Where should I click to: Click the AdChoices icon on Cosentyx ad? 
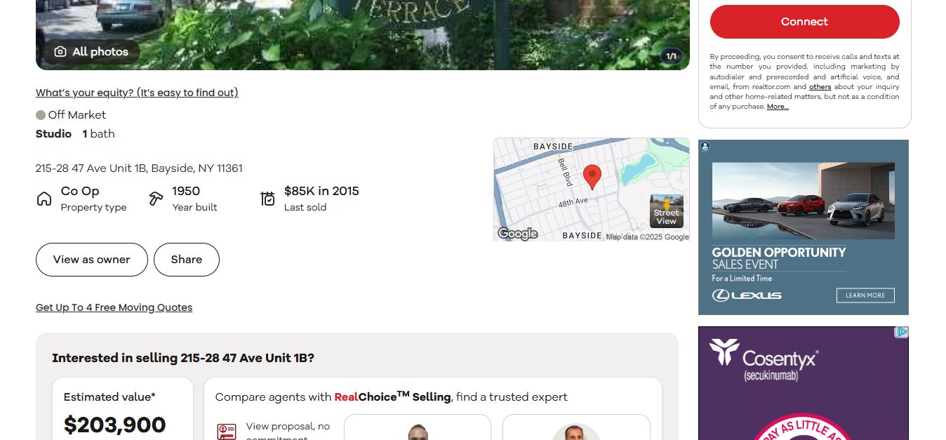902,332
